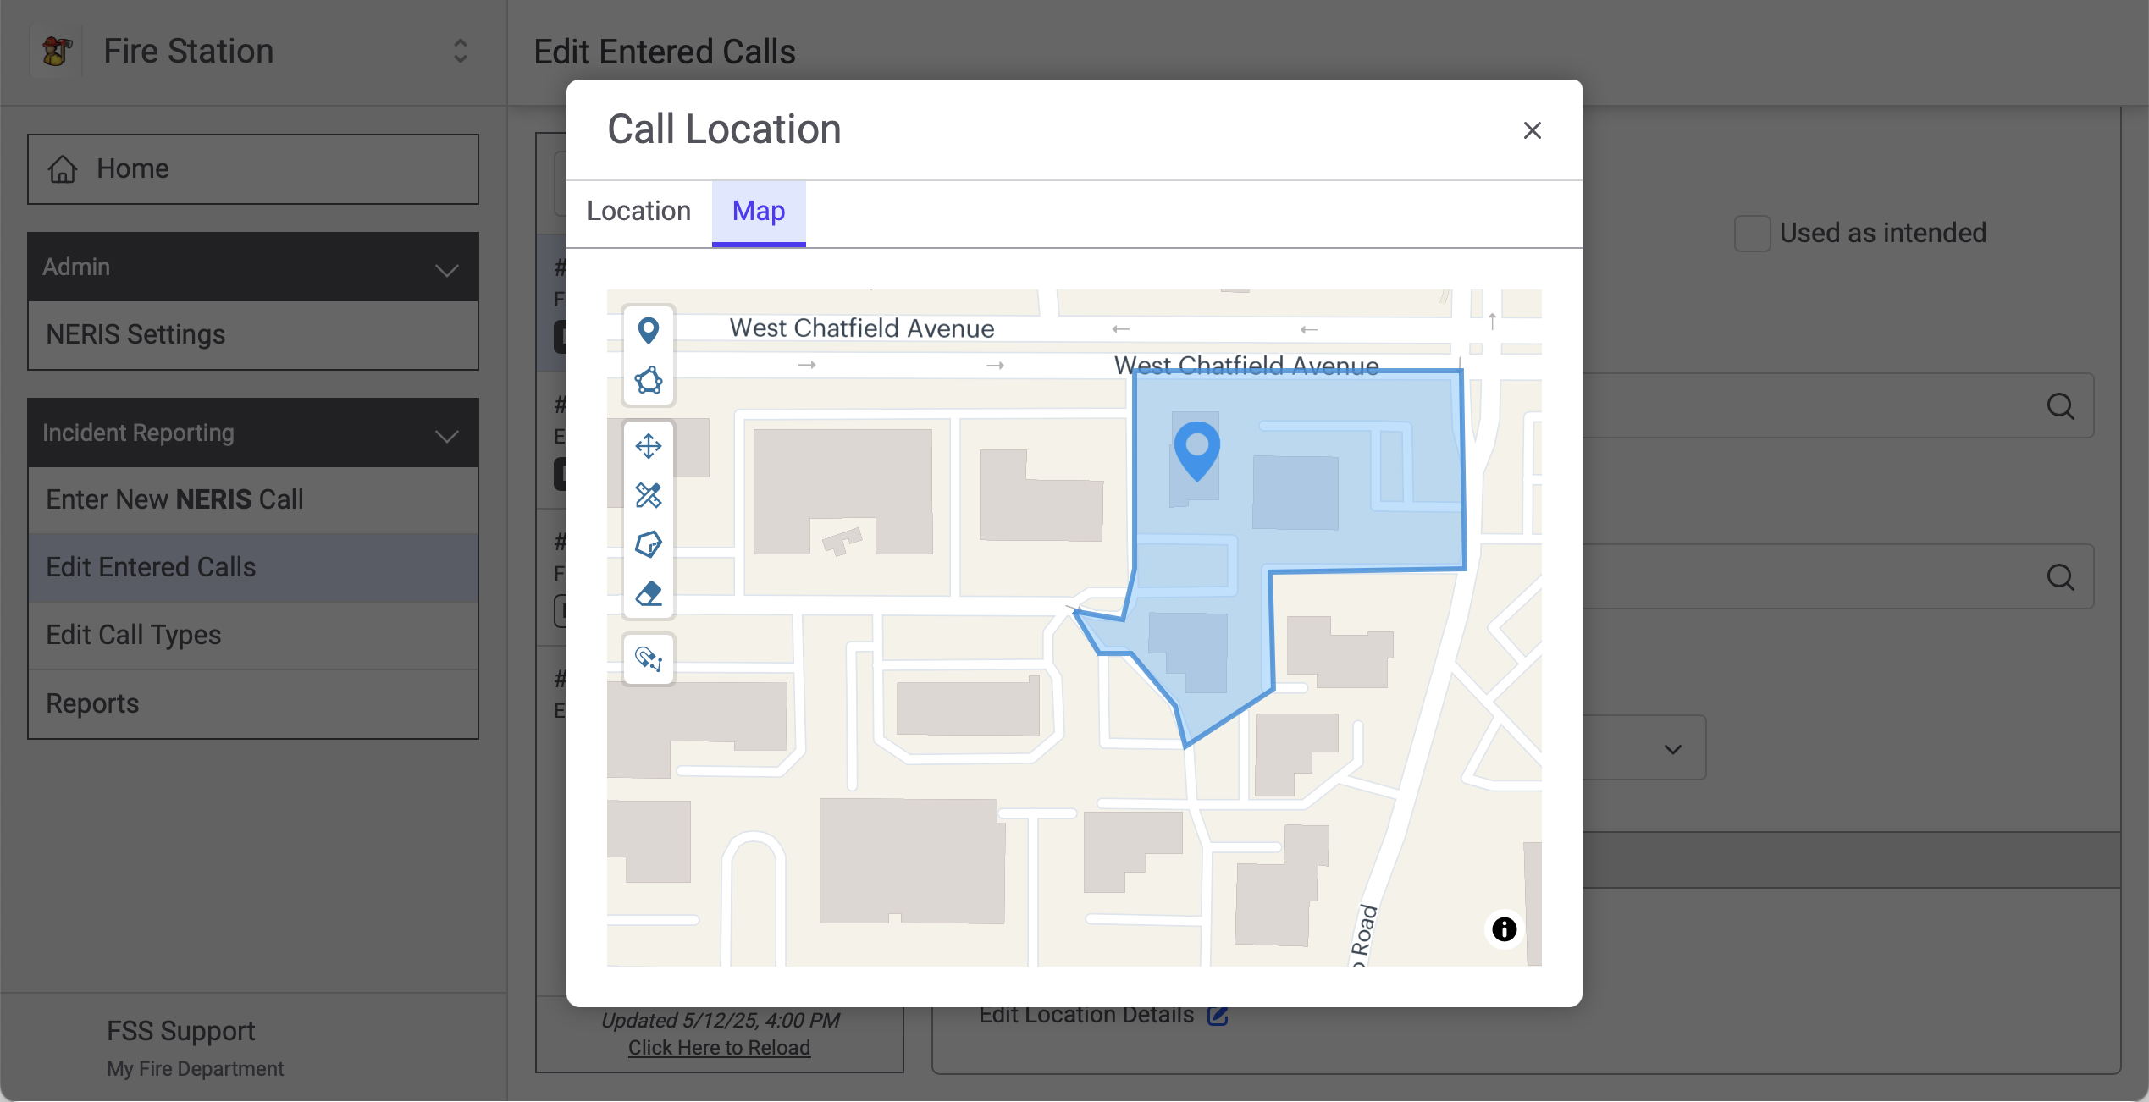Activate the edit vertices tool
Screen dimensions: 2149x1102
point(649,495)
